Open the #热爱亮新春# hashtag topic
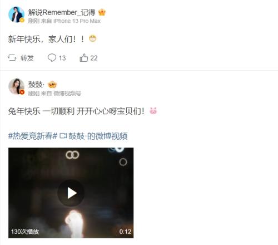 (33, 136)
